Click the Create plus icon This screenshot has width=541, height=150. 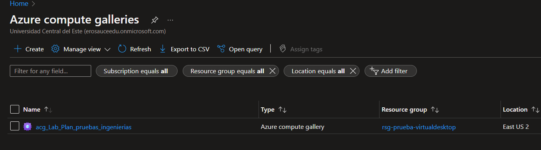click(18, 49)
